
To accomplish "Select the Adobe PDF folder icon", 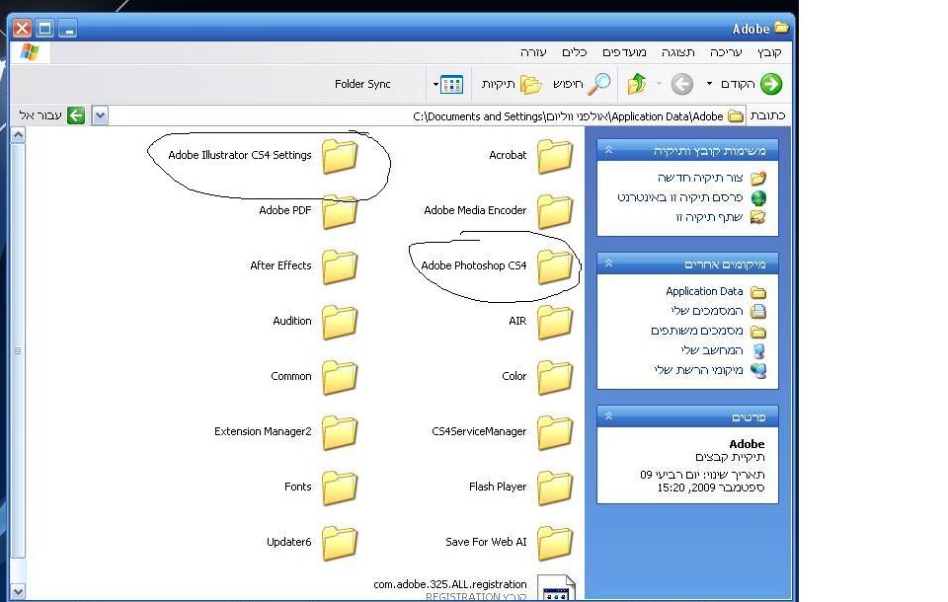I will pyautogui.click(x=340, y=211).
